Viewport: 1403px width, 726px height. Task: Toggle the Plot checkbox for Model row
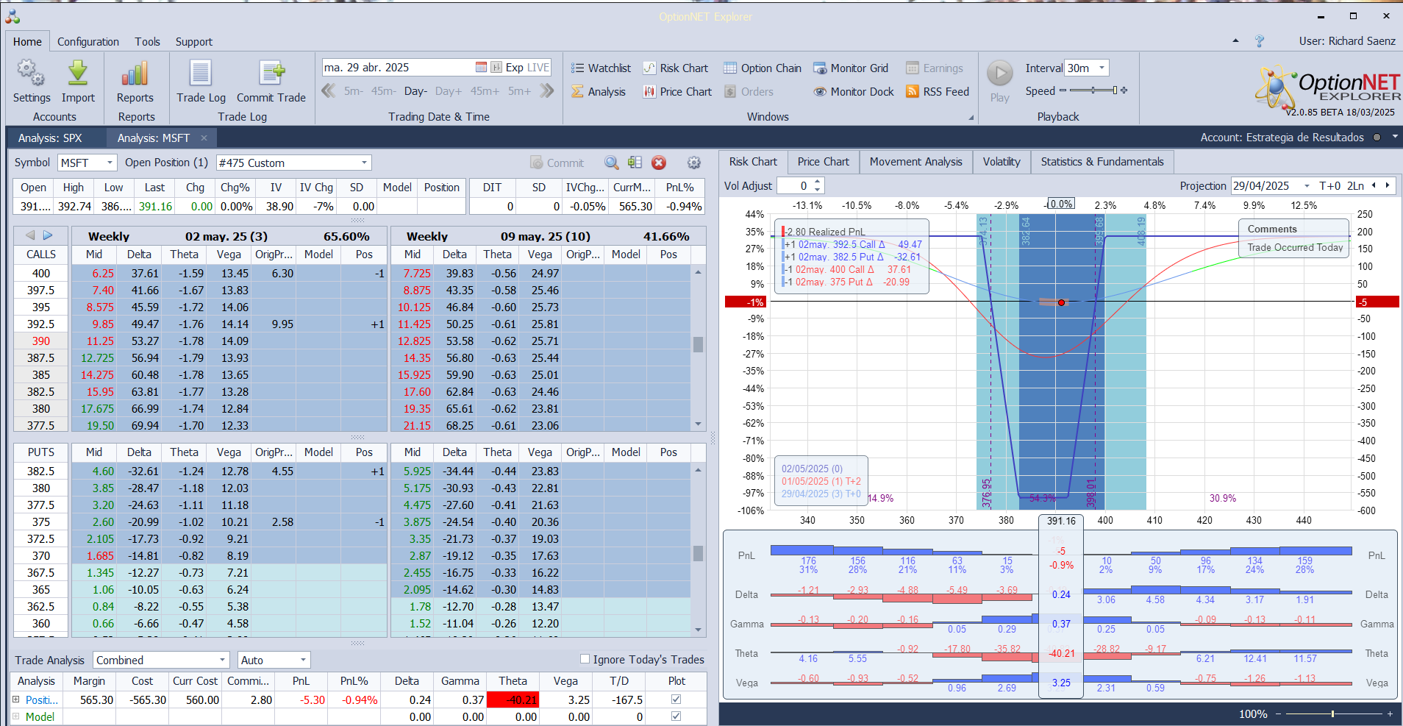coord(676,716)
